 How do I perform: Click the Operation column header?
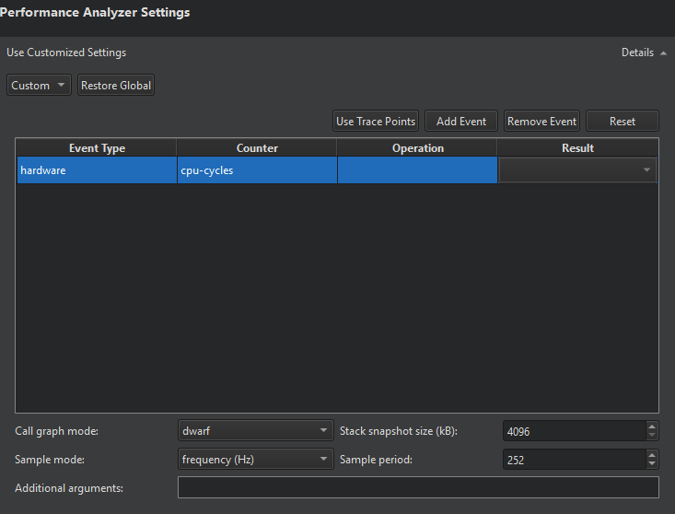tap(417, 148)
